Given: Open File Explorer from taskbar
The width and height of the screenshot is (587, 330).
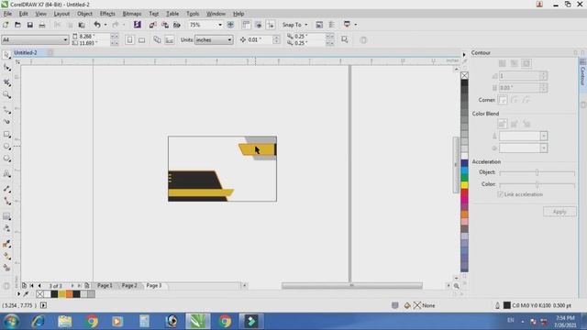Looking at the screenshot, I should point(65,322).
